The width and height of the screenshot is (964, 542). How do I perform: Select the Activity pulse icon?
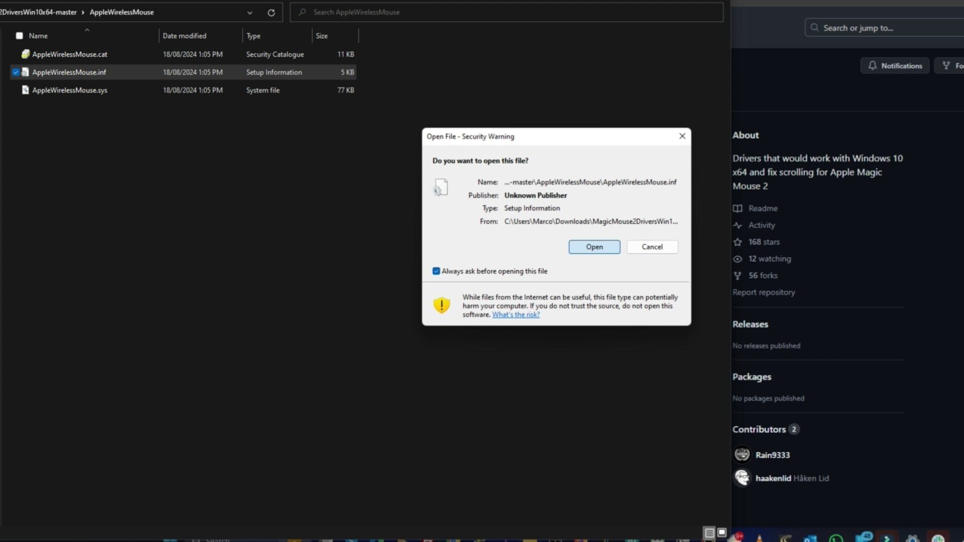click(738, 225)
